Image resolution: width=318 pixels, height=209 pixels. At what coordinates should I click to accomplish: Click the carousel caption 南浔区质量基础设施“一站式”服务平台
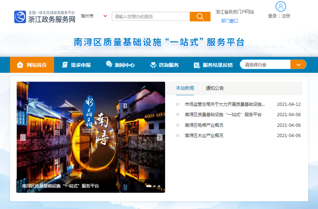61,186
